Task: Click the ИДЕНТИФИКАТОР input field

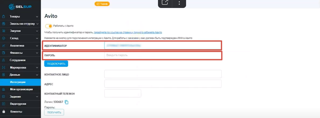Action: tap(163, 46)
